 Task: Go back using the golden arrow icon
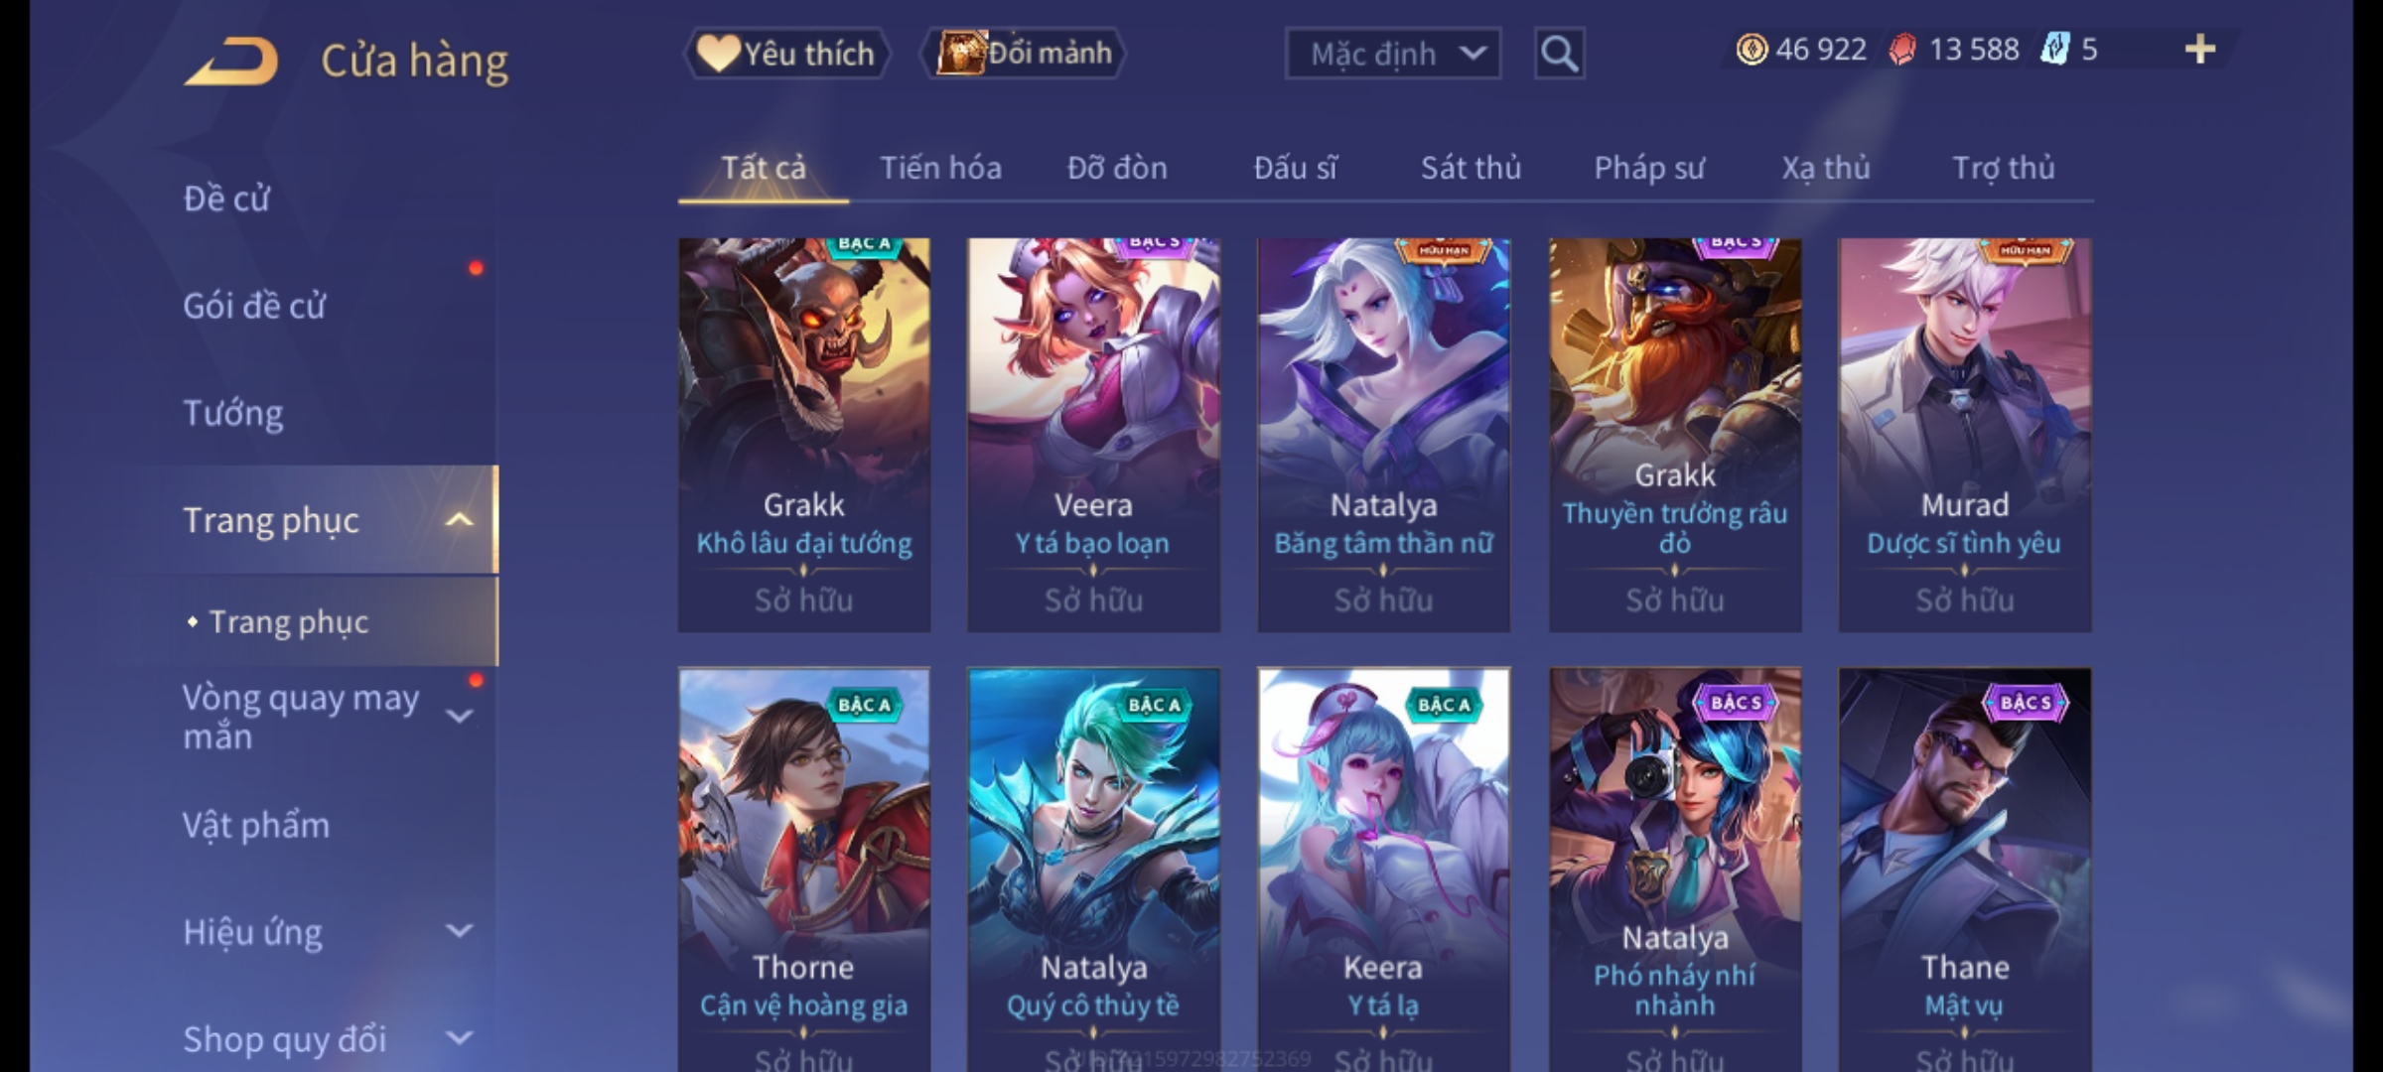click(230, 61)
